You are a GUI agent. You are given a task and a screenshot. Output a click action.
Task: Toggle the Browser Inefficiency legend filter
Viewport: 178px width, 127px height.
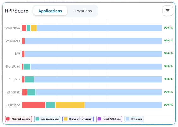78,119
